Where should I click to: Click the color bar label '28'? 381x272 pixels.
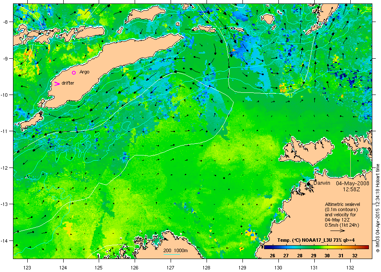300,256
